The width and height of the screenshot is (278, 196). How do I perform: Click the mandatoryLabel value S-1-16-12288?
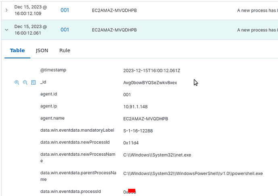click(138, 131)
